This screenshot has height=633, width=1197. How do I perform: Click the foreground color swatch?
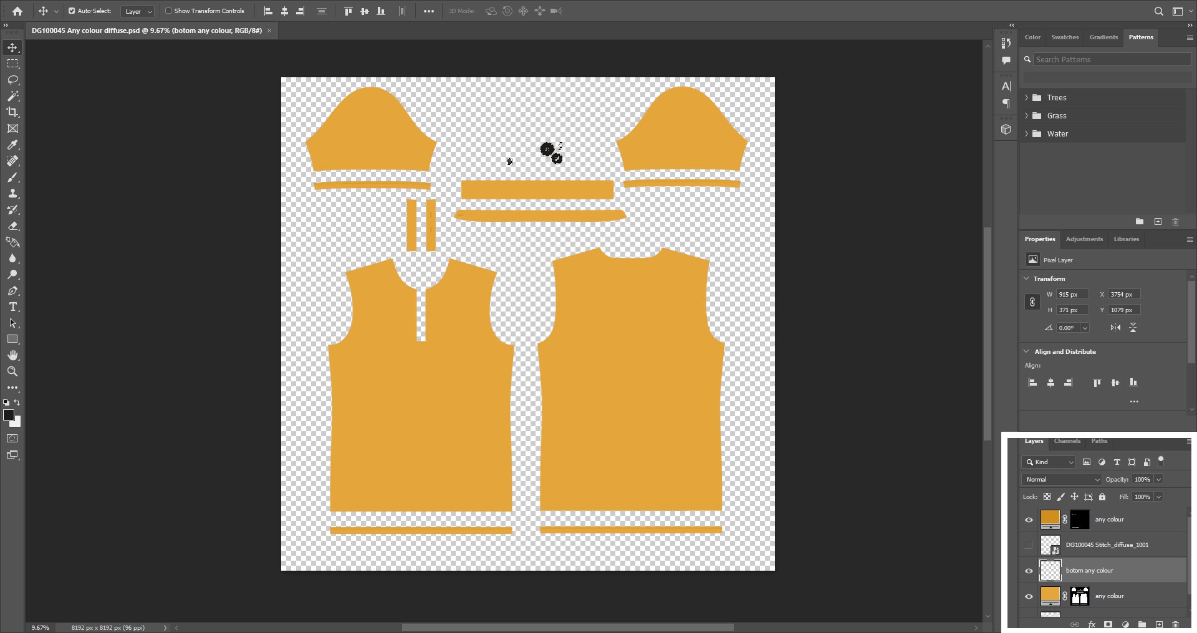[x=9, y=415]
